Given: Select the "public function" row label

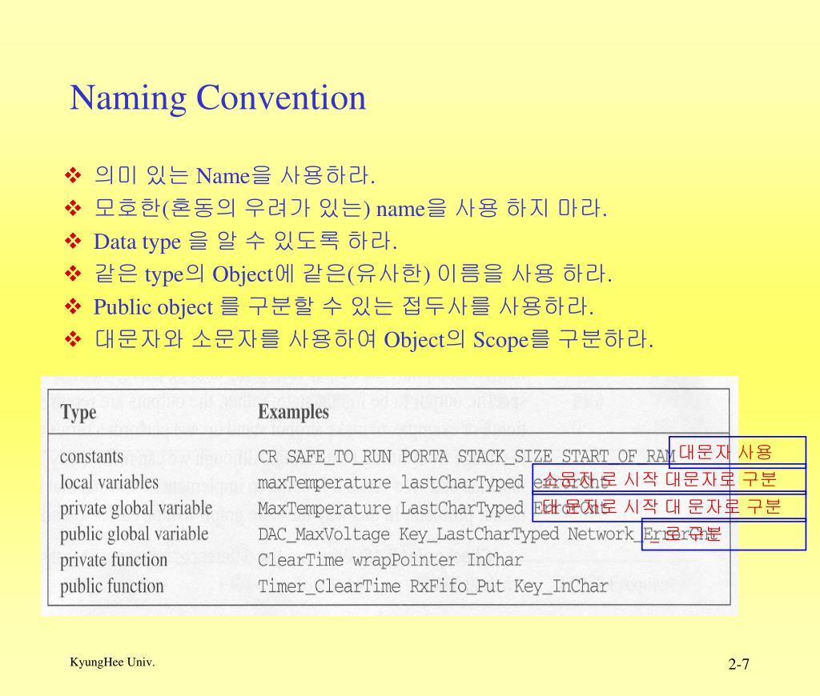Looking at the screenshot, I should coord(112,586).
